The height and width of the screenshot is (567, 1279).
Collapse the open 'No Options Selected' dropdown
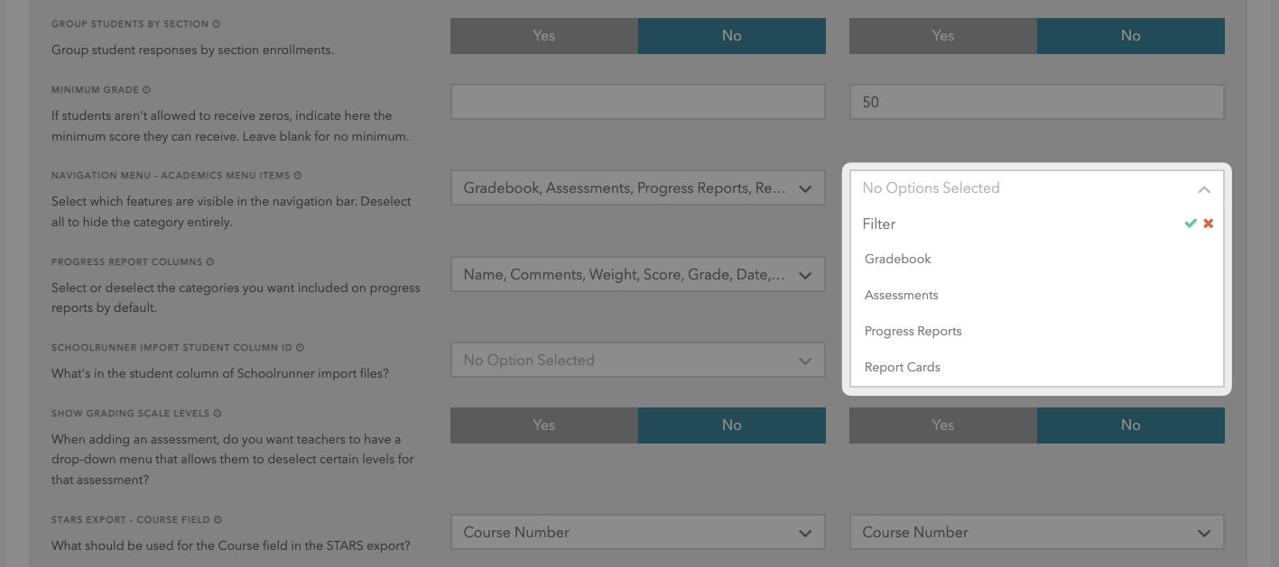coord(1203,189)
